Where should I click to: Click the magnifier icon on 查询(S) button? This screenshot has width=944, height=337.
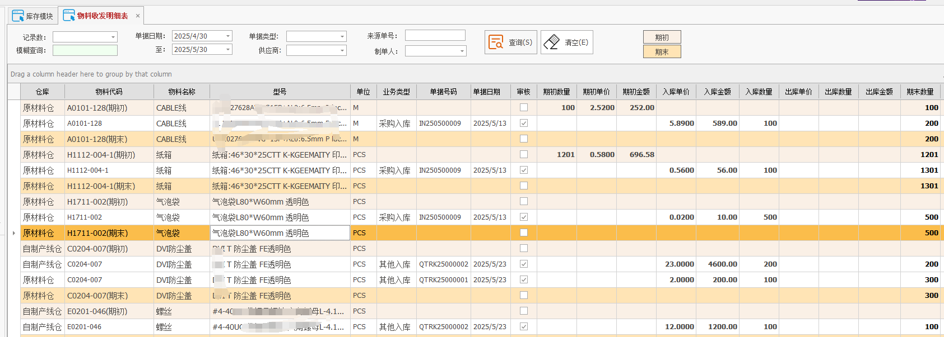point(496,42)
